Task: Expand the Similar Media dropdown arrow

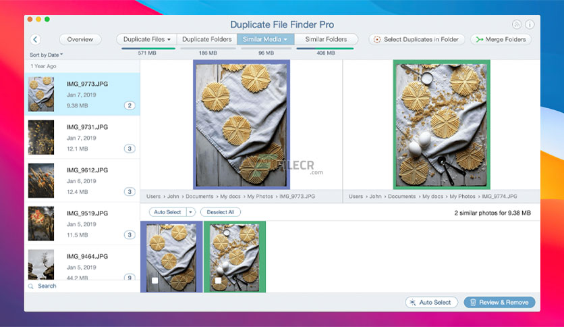Action: point(285,40)
